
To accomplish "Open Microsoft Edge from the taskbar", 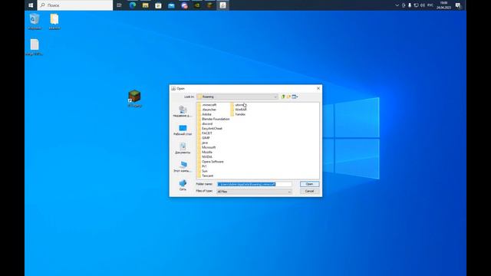I will tap(133, 5).
